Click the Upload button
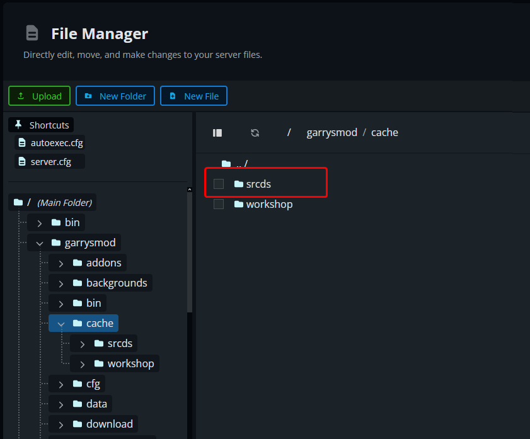530x439 pixels. 39,96
